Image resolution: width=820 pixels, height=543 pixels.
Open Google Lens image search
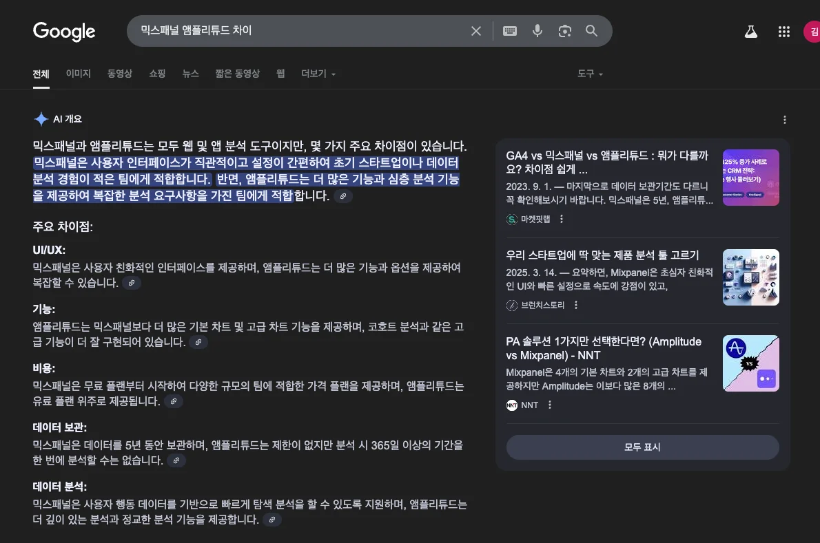(x=565, y=31)
